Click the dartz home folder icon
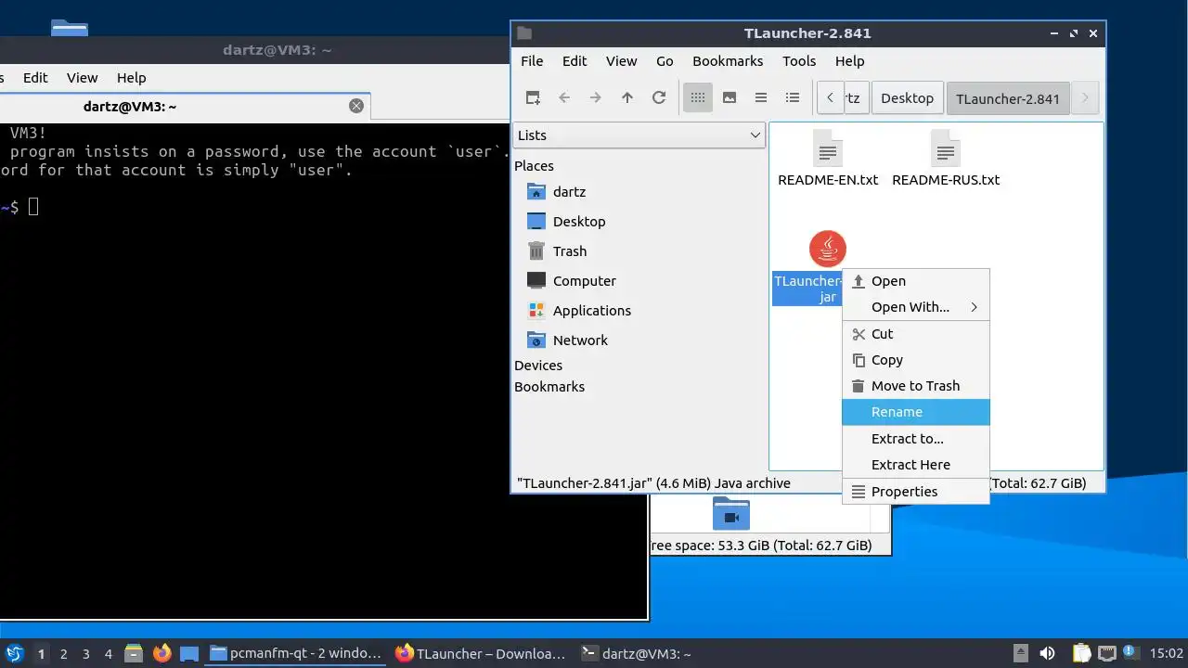 536,192
